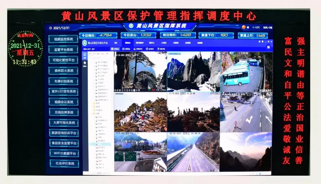Select the highlighted camera row in the device tree

[x=100, y=144]
